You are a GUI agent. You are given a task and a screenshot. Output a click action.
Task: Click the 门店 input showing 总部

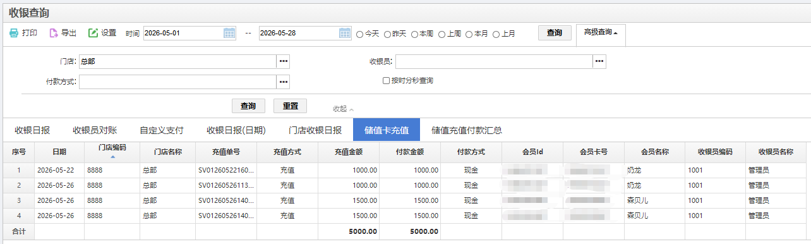177,61
